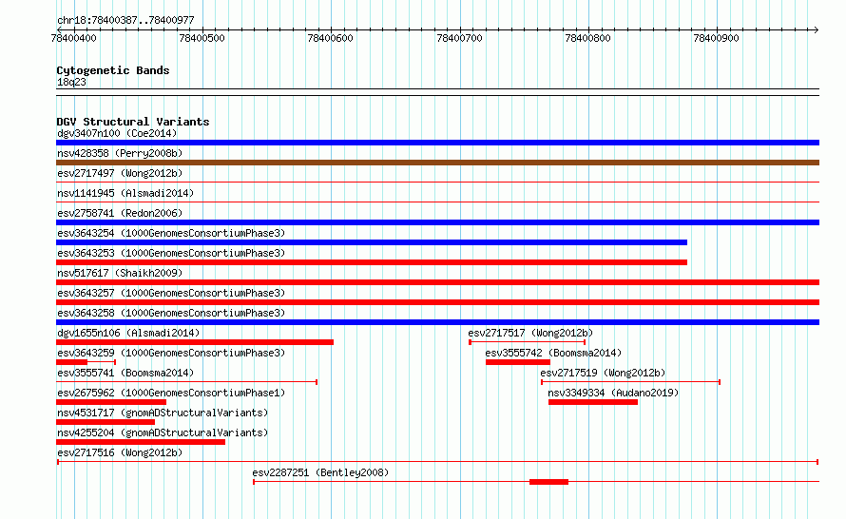Screen dimensions: 846x519
Task: Click the short red bar of esv3643259
Action: (71, 362)
